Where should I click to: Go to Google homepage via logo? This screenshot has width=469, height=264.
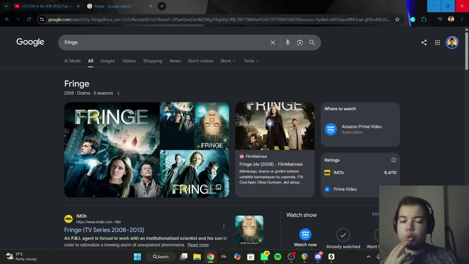(30, 42)
